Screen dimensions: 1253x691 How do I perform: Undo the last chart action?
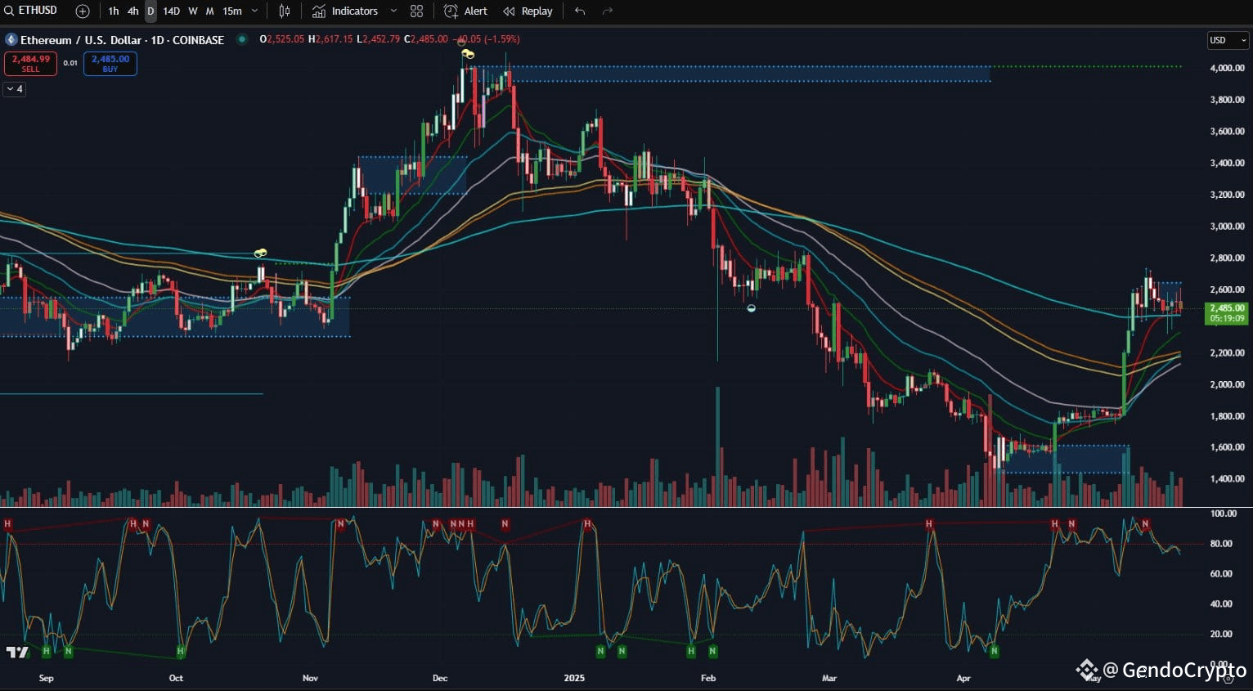580,11
